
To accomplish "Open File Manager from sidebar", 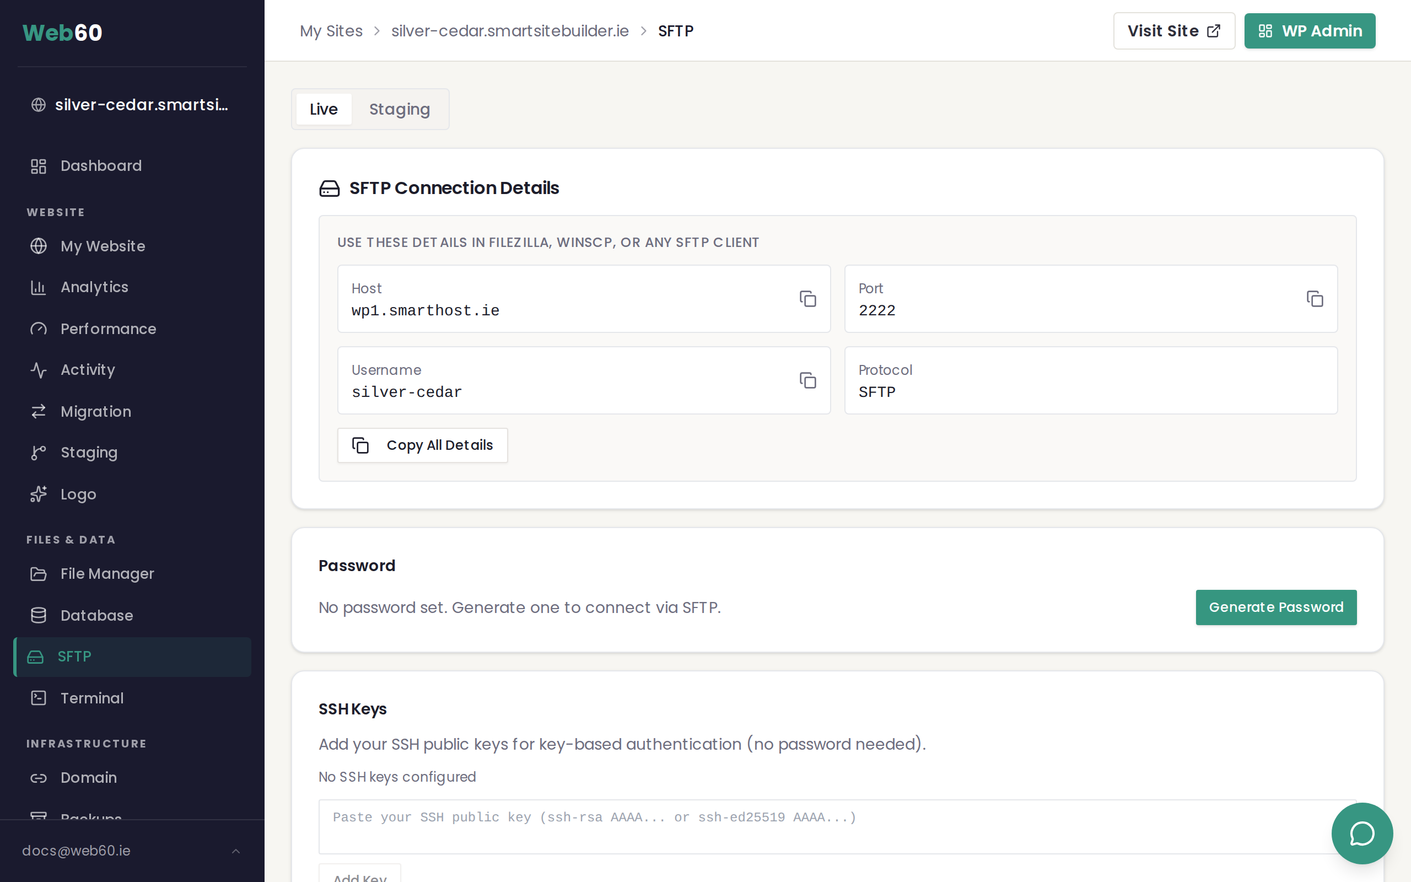I will (107, 574).
